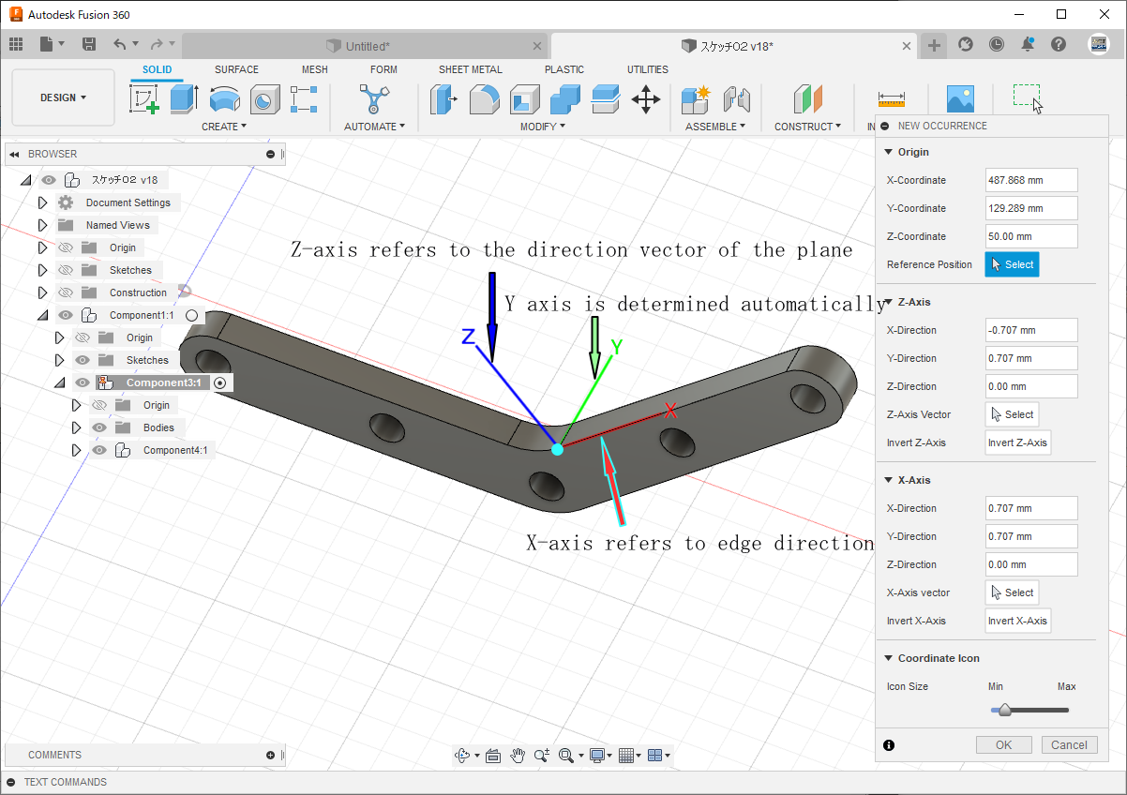Hide Component1:1 using its eye icon
Viewport: 1127px width, 795px height.
(x=66, y=315)
